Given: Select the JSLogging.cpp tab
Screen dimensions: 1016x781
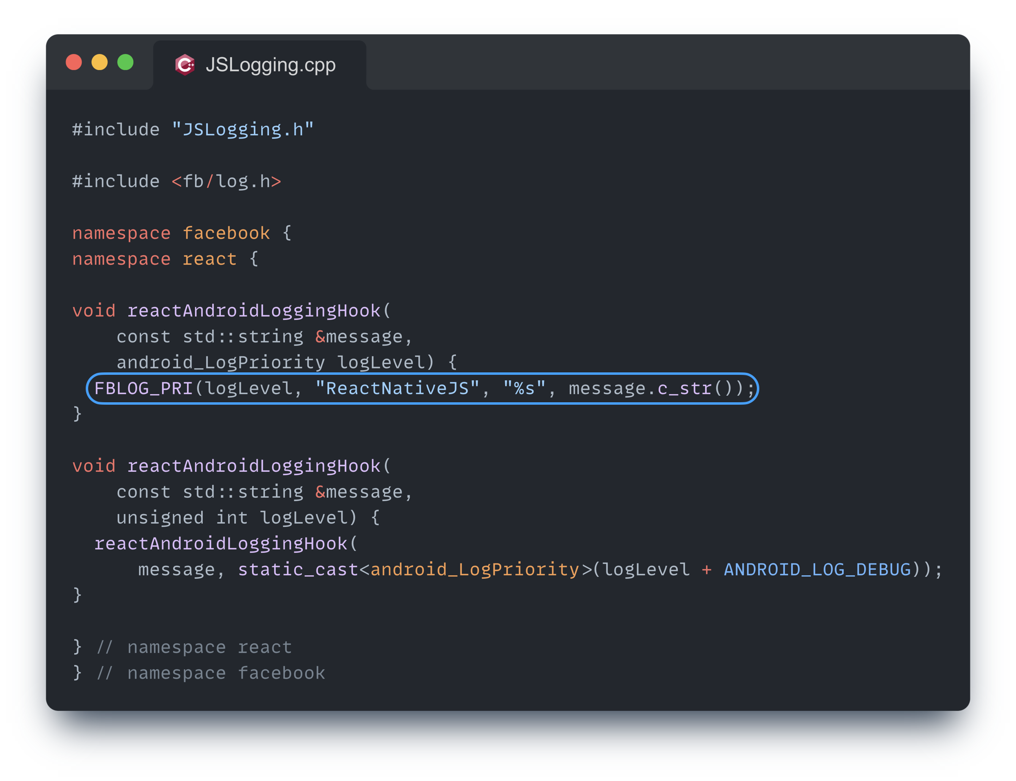Looking at the screenshot, I should coord(271,64).
